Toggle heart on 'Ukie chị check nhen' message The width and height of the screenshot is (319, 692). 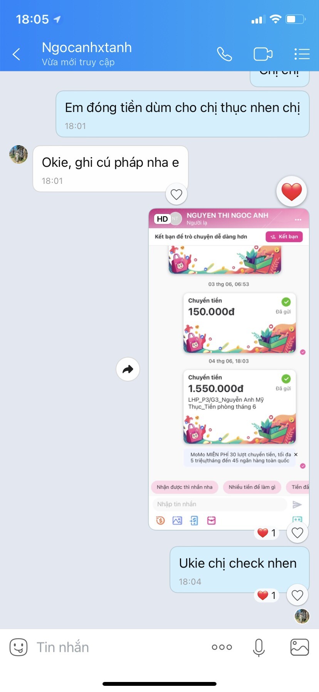point(297,595)
